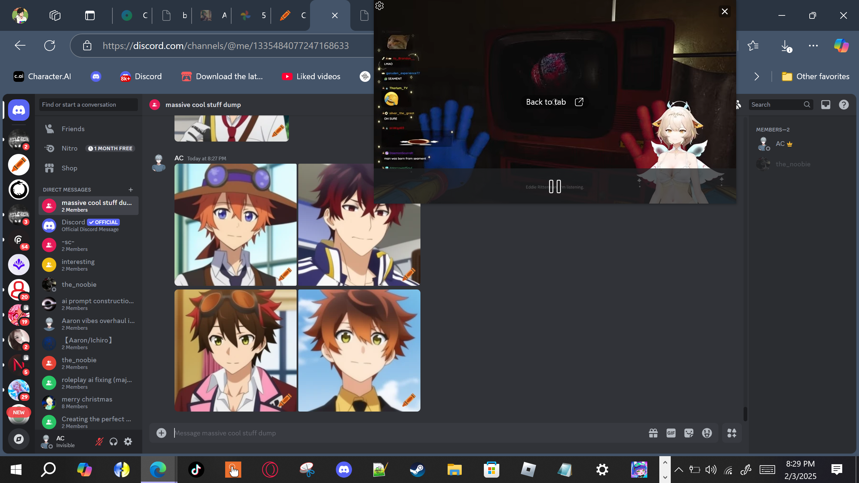Open image of character with orange goggles and pink jacket
859x483 pixels.
pos(236,351)
